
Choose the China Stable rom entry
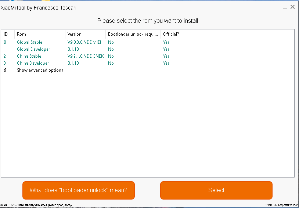tap(148, 56)
